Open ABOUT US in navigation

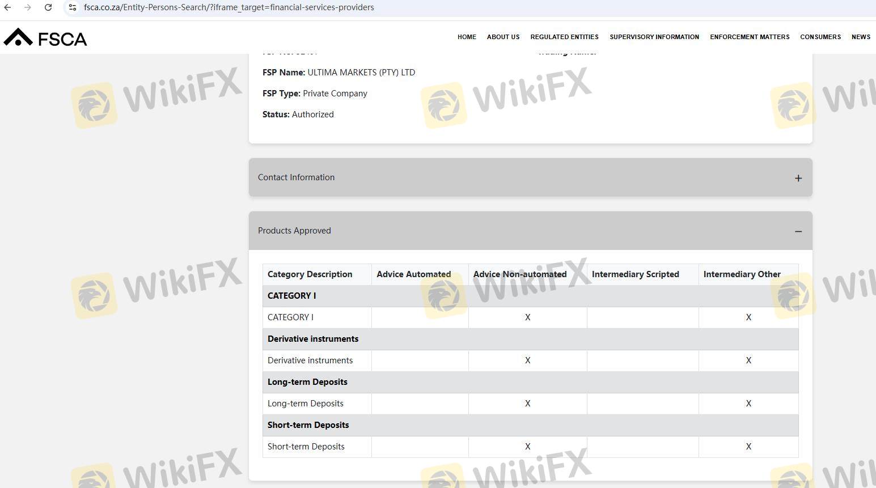click(x=503, y=37)
